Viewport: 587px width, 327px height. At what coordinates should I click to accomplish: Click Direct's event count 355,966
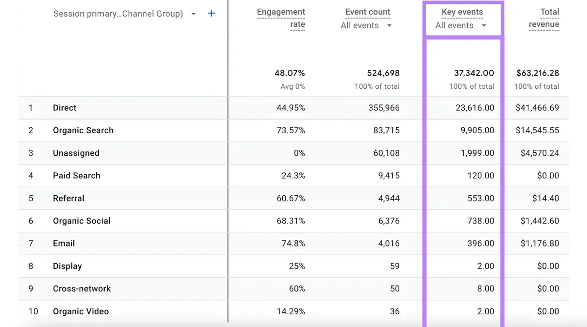(384, 108)
